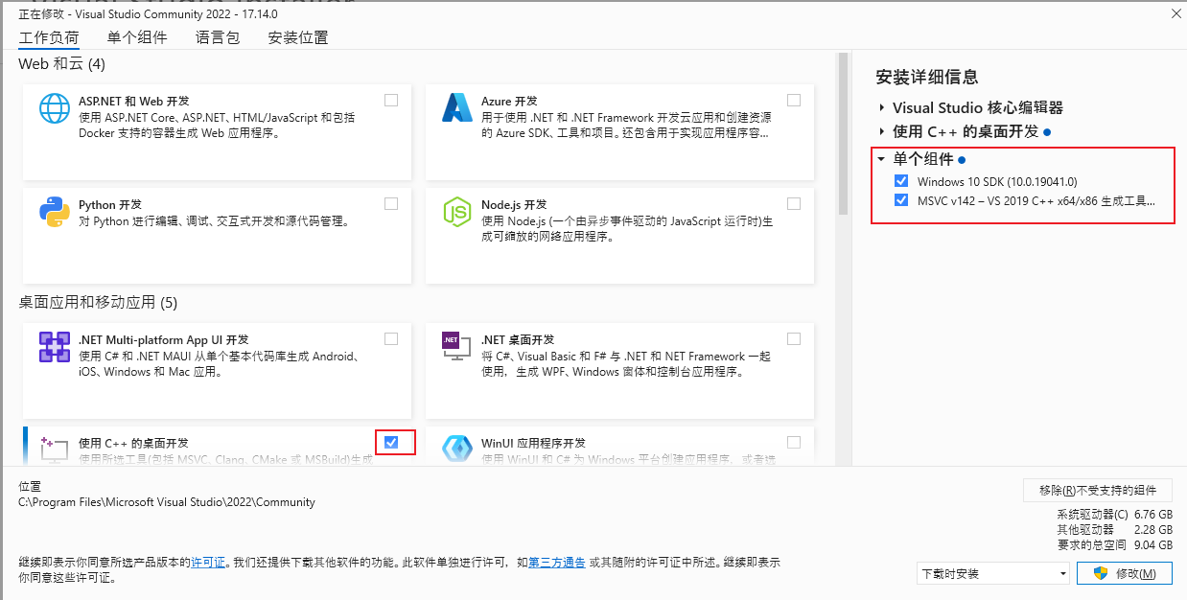The height and width of the screenshot is (600, 1187).
Task: Click the 系统驱动器(C) 6.76 GB entry
Action: [1114, 514]
